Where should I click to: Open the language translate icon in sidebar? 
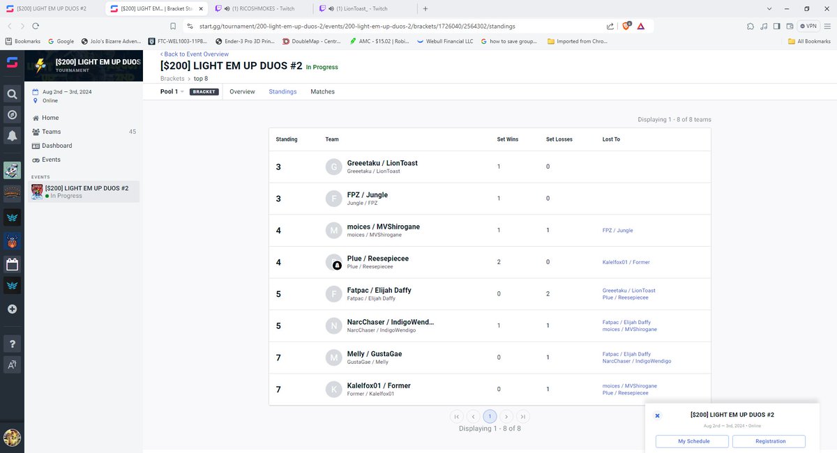click(12, 364)
